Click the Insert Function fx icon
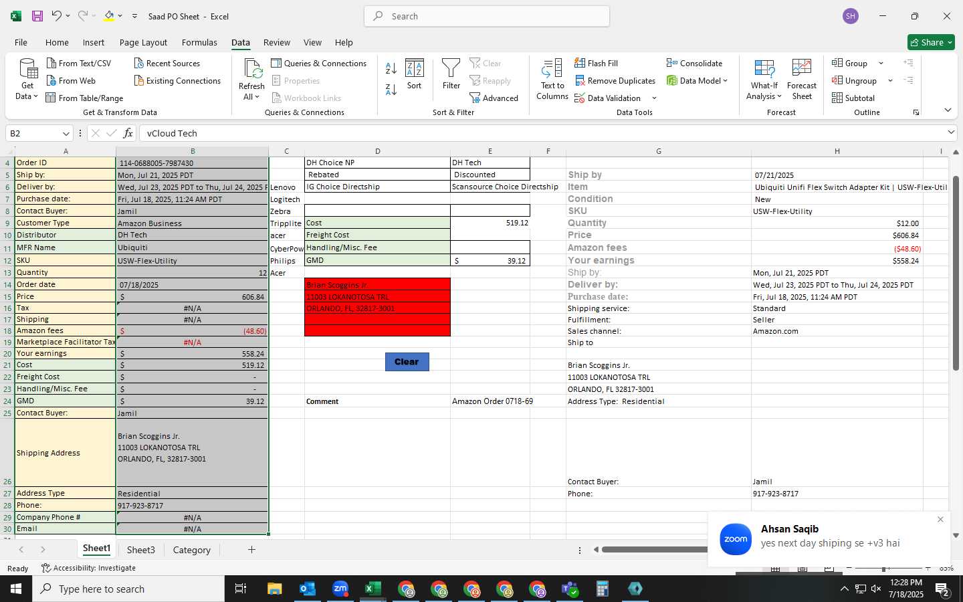The image size is (963, 602). (128, 133)
